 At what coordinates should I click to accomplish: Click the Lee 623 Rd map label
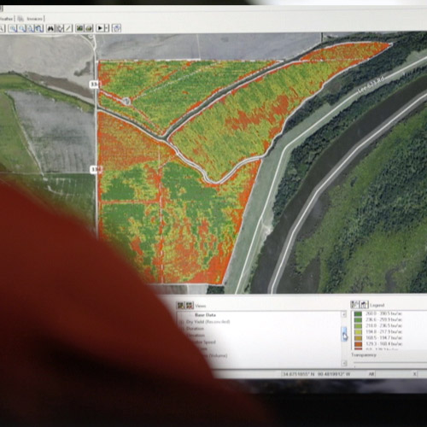[x=371, y=85]
